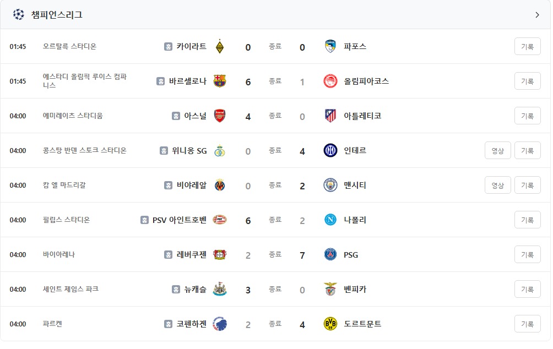The height and width of the screenshot is (349, 553).
Task: Click the Manchester City club crest
Action: (x=330, y=185)
